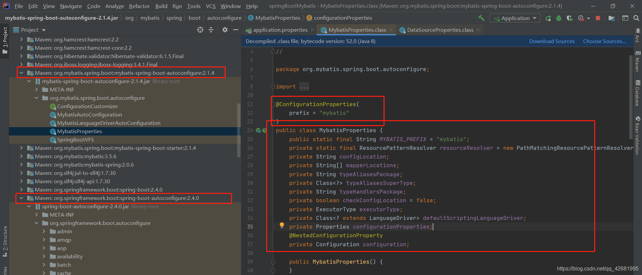Click the editor vertical scrollbar
Image resolution: width=642 pixels, height=275 pixels.
631,97
